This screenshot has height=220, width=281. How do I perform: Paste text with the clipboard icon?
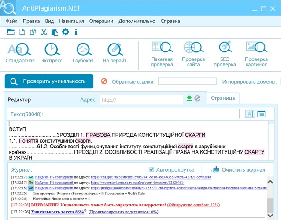click(55, 32)
